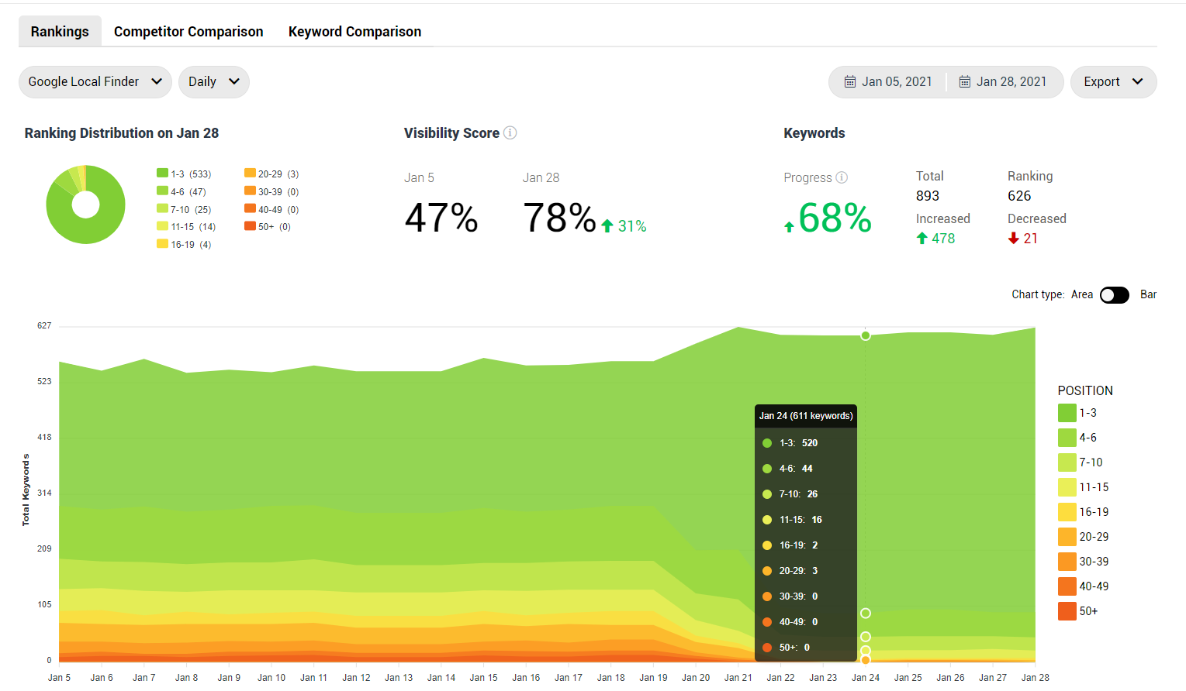Toggle chart type between Area and Bar
Image resolution: width=1186 pixels, height=691 pixels.
(x=1114, y=295)
